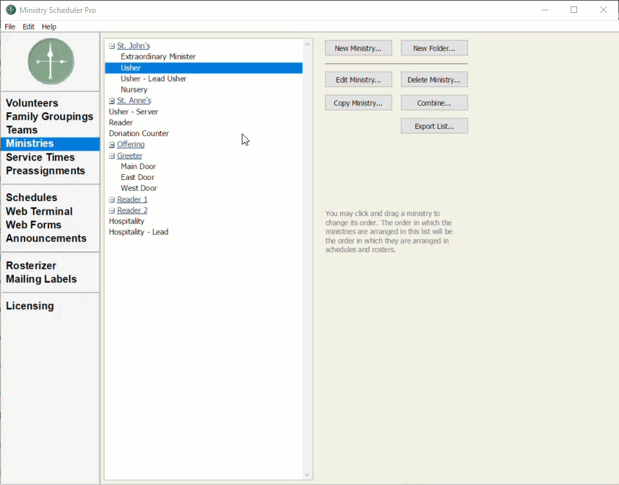Toggle the Reader 2 folder expander

tap(112, 211)
